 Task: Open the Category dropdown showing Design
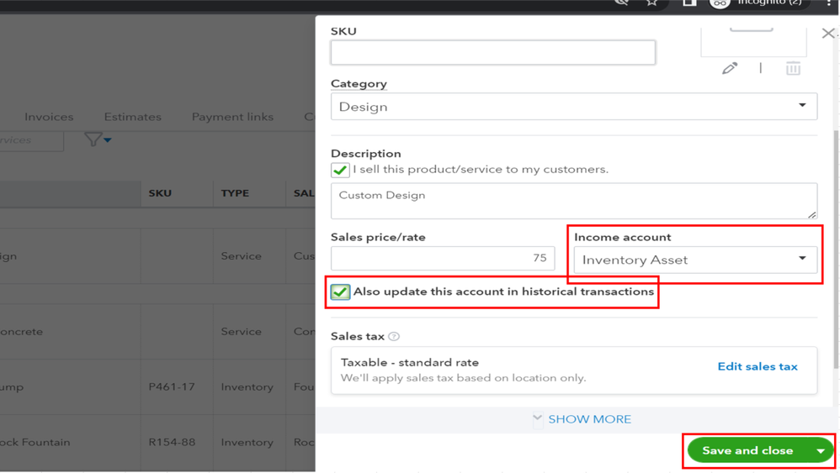tap(574, 107)
